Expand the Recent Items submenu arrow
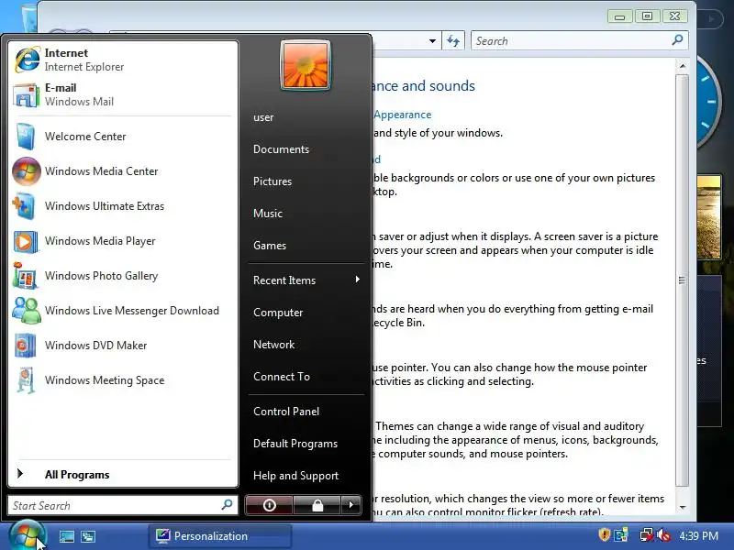The width and height of the screenshot is (734, 550). pyautogui.click(x=358, y=280)
